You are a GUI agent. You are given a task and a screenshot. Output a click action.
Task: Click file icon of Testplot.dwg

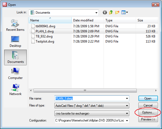coord(33,41)
